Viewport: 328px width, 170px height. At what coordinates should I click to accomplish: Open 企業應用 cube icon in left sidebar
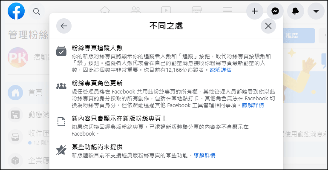[x=15, y=161]
